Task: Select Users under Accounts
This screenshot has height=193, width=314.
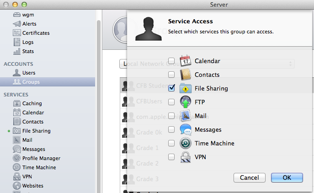Action: tap(29, 73)
